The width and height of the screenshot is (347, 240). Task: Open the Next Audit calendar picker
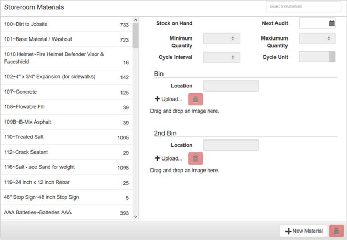click(x=332, y=23)
